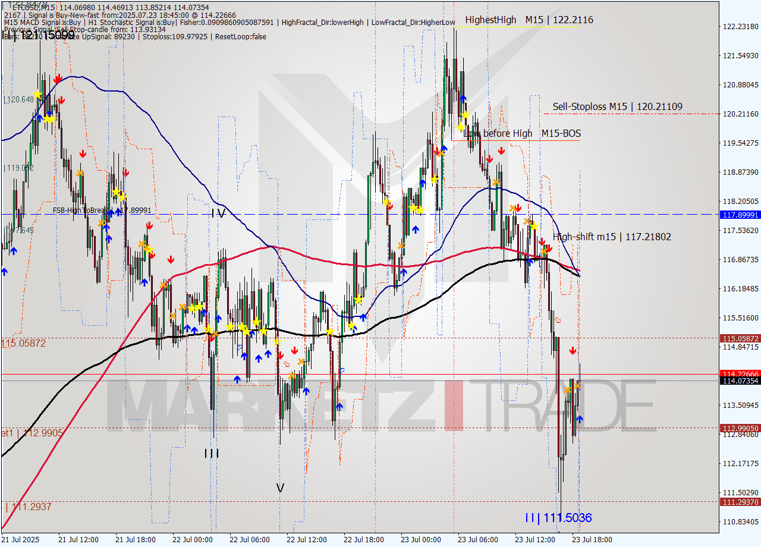The image size is (761, 547).
Task: Click a yellow star signal marker near 120.648
Action: [37, 93]
